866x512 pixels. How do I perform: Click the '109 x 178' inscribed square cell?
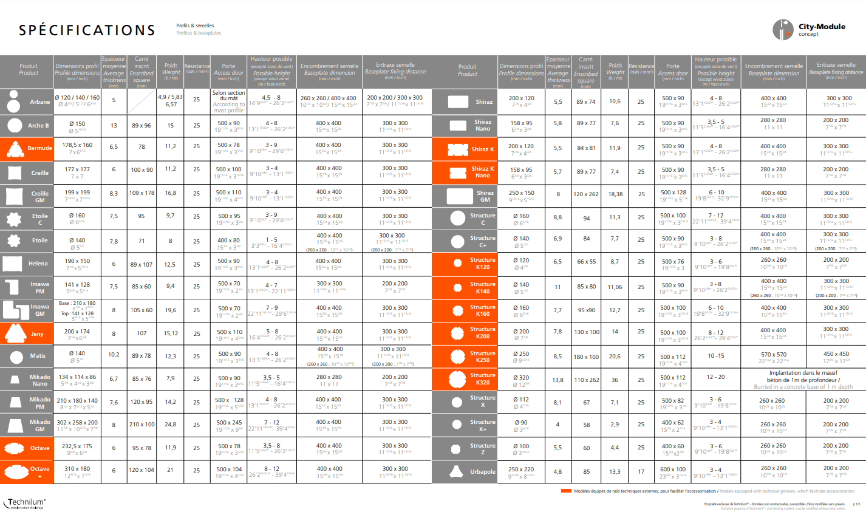[141, 193]
